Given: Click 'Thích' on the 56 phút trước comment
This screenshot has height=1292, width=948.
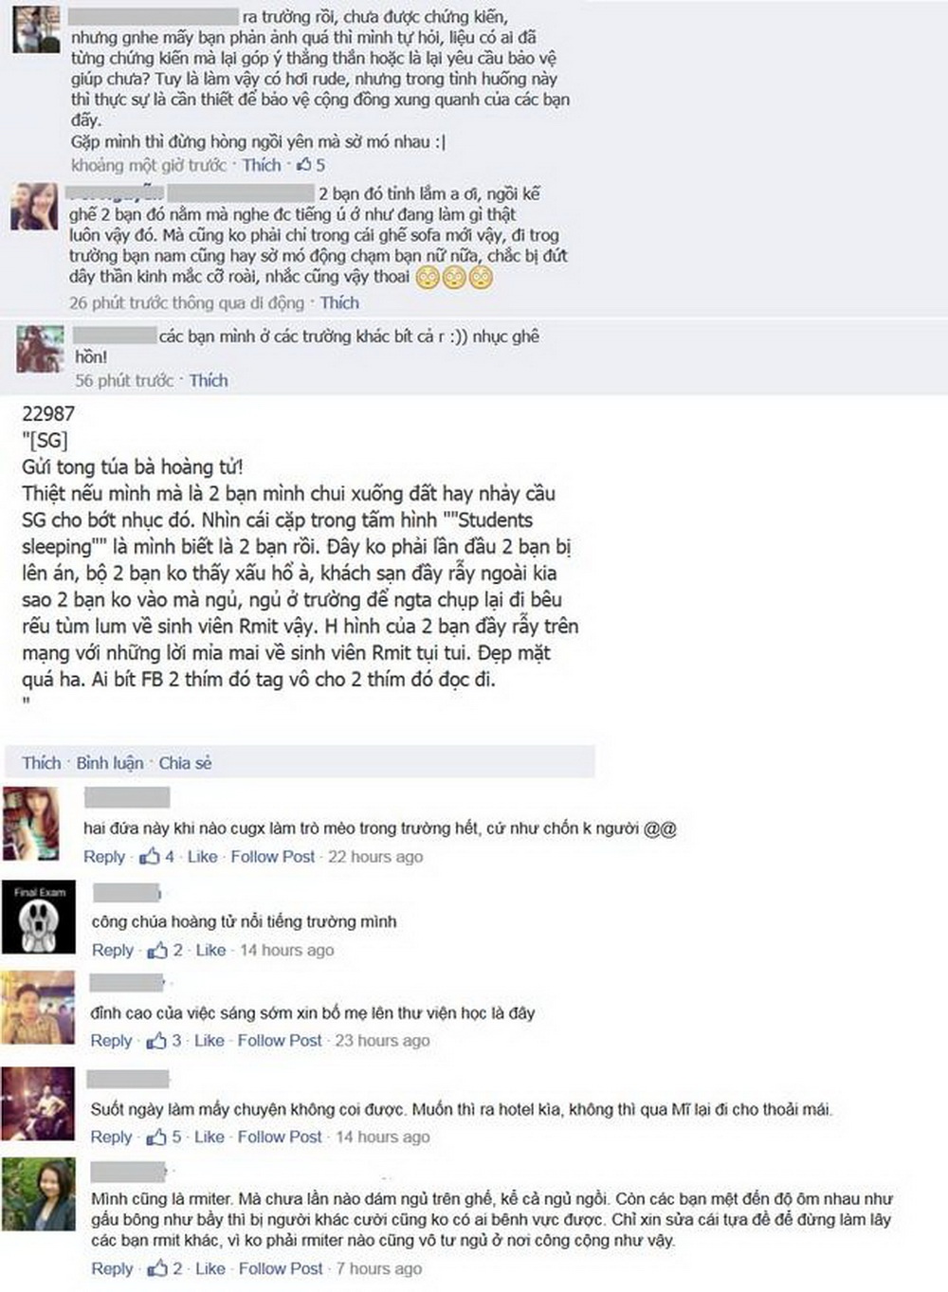Looking at the screenshot, I should click(209, 380).
